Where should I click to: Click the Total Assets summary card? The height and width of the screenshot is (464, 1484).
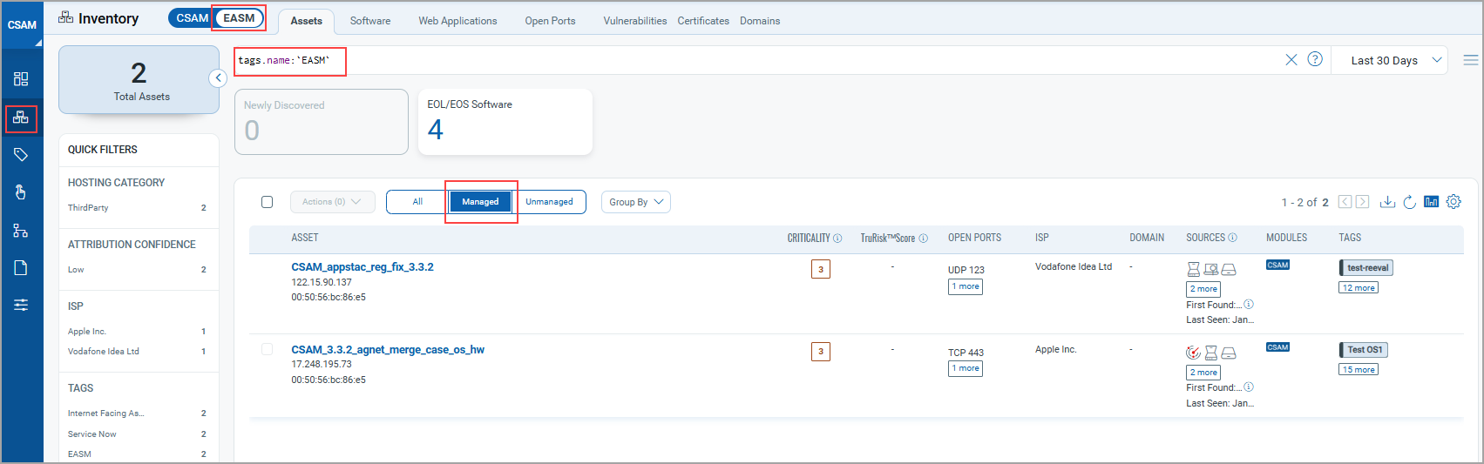click(x=139, y=80)
